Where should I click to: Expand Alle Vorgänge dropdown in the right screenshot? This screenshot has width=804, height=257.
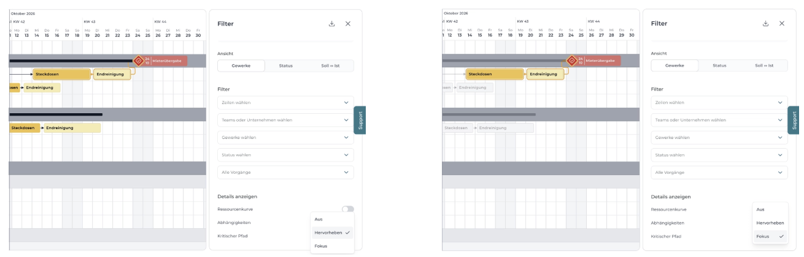pos(719,173)
